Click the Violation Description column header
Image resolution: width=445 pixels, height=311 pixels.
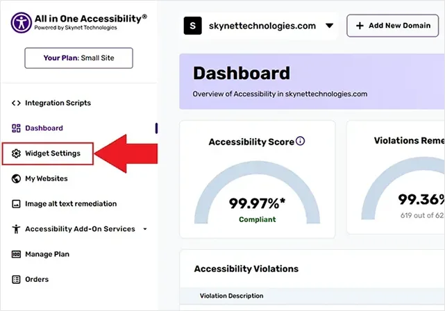click(231, 296)
